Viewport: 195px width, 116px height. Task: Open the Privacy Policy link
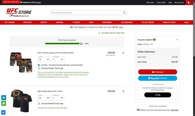(160, 90)
